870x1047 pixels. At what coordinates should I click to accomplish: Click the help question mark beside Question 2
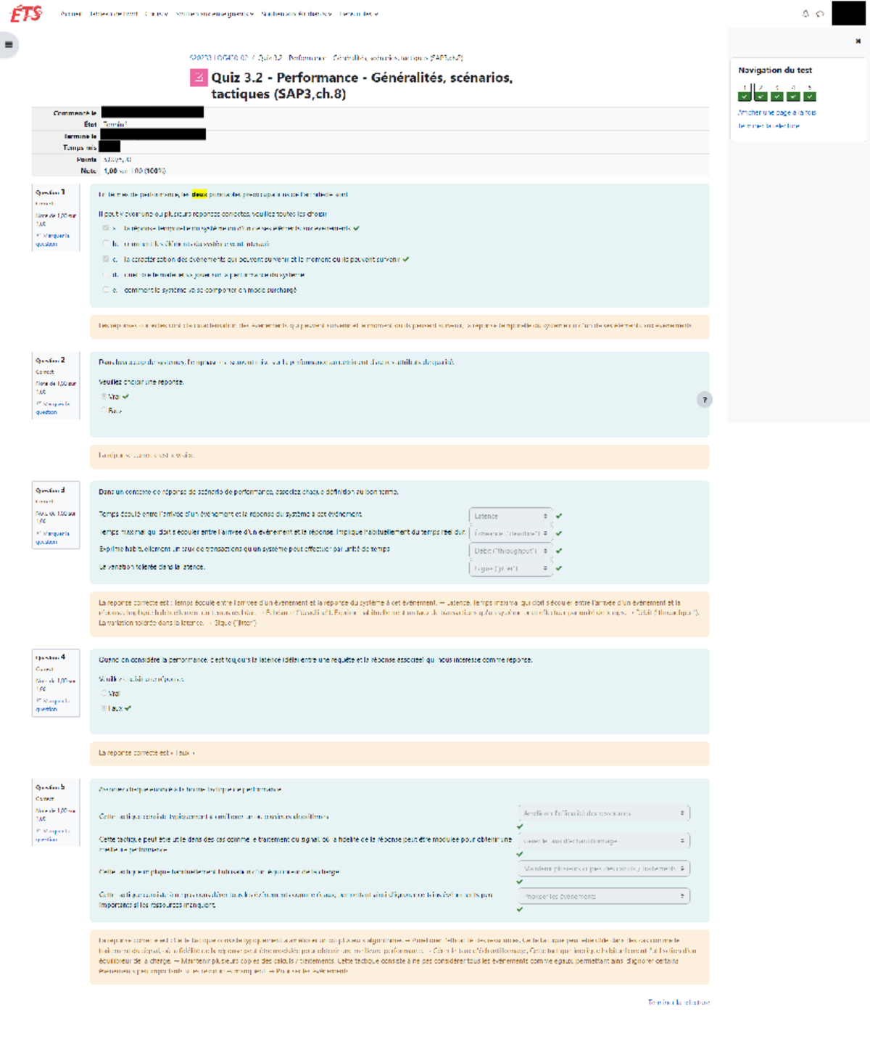click(705, 399)
